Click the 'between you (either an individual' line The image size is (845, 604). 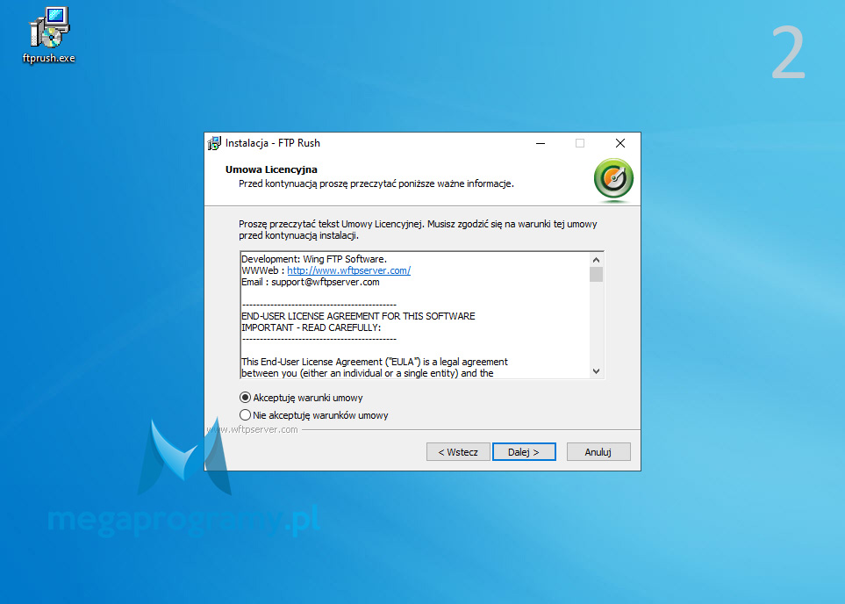point(368,373)
